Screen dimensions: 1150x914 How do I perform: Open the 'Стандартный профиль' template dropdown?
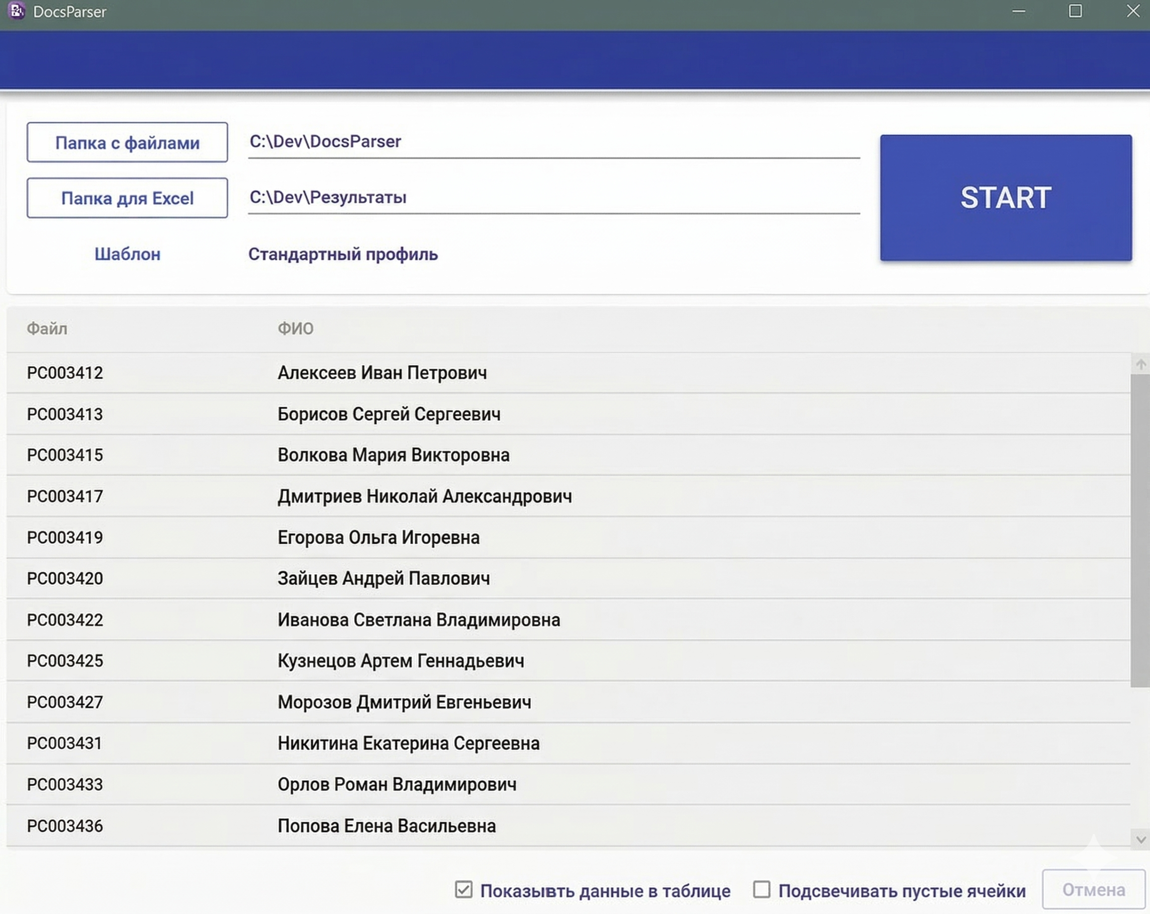[x=343, y=255]
